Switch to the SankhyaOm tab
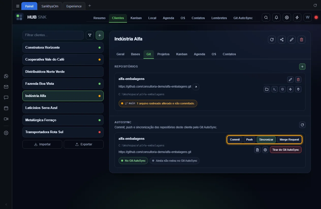 (x=50, y=6)
